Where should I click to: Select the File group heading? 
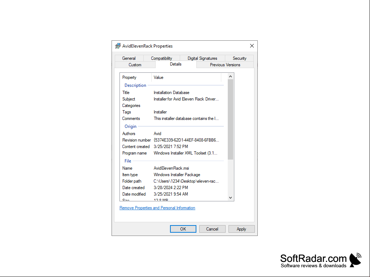point(128,161)
